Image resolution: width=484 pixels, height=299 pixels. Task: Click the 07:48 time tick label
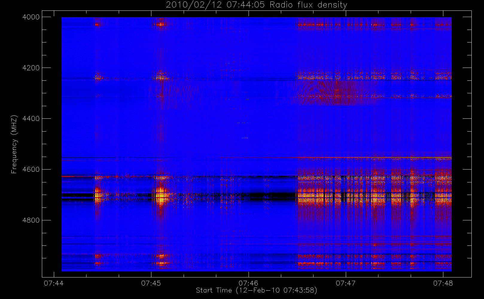(x=443, y=283)
